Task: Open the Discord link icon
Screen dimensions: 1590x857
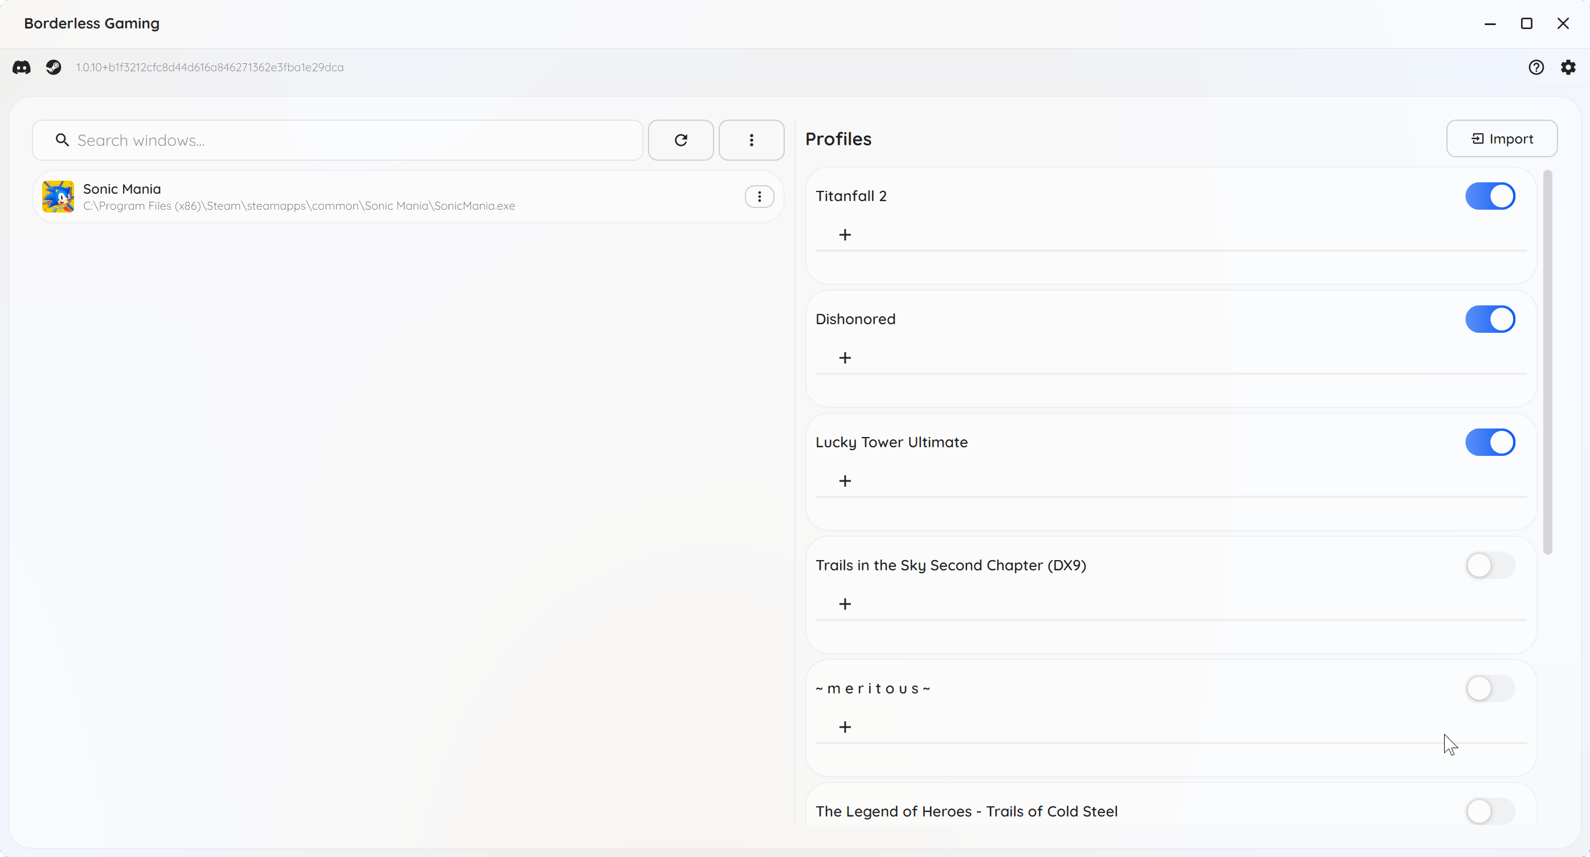Action: [22, 67]
